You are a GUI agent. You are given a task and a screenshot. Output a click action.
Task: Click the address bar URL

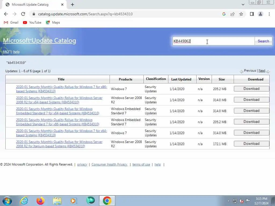(85, 14)
